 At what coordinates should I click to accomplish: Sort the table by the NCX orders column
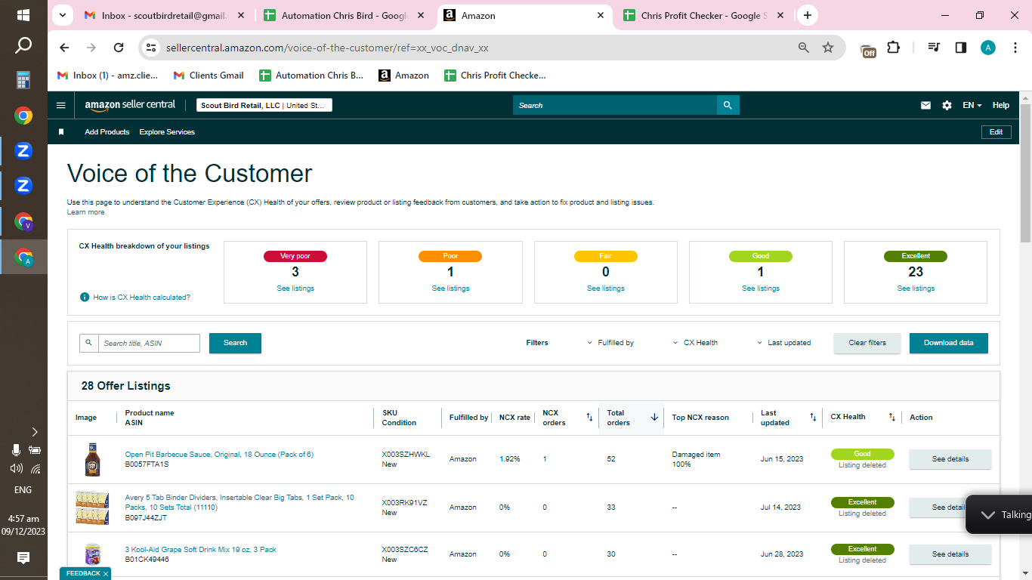tap(589, 417)
